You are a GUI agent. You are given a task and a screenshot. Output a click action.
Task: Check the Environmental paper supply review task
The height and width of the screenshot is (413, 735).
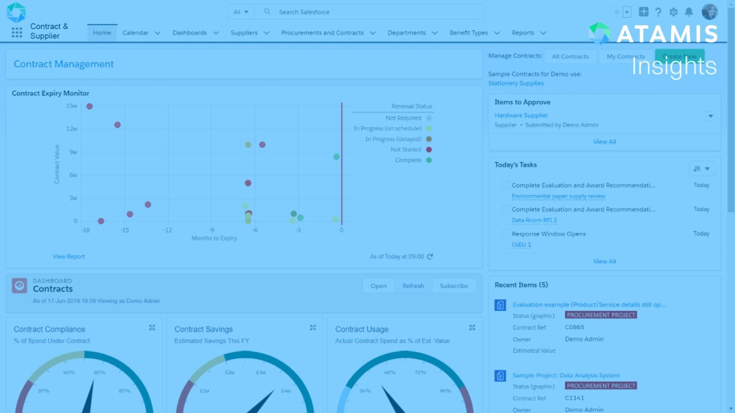point(506,185)
